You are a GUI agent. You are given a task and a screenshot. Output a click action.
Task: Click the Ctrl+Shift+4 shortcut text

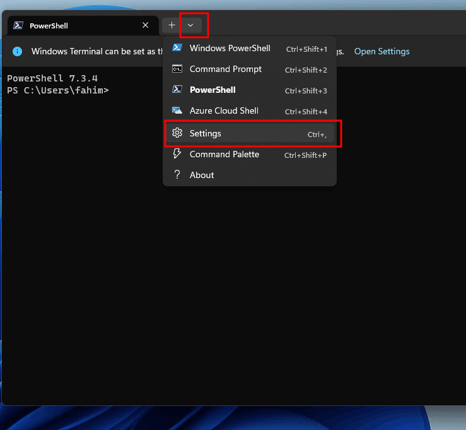[306, 112]
